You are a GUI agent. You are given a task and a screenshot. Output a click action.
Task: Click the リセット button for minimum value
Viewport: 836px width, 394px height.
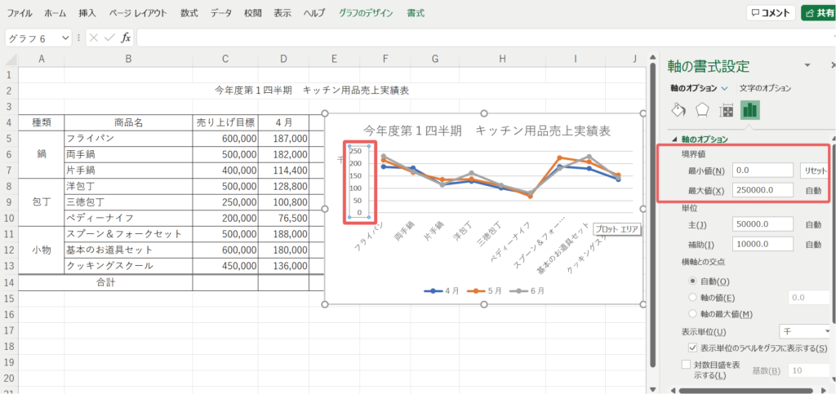[814, 170]
